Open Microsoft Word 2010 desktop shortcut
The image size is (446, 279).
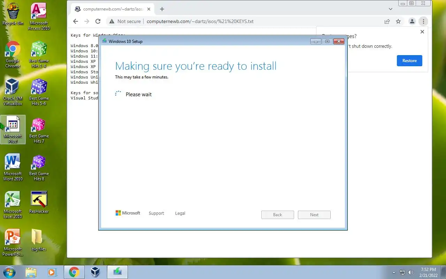[x=13, y=167]
